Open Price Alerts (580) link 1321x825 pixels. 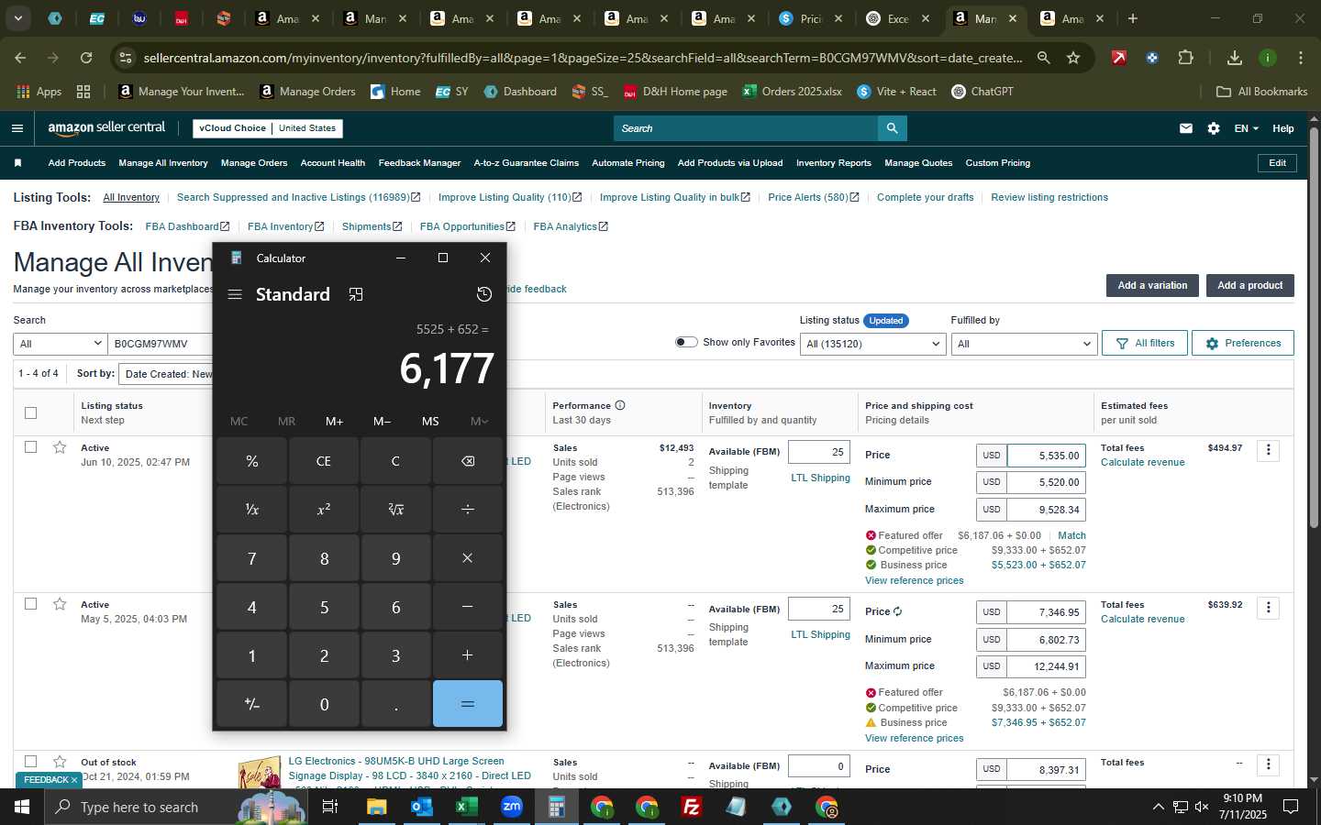814,197
